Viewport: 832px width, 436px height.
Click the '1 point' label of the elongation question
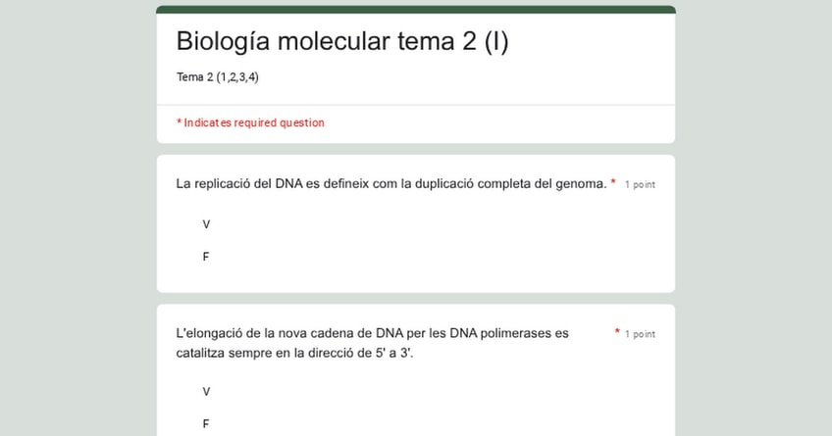[x=640, y=334]
